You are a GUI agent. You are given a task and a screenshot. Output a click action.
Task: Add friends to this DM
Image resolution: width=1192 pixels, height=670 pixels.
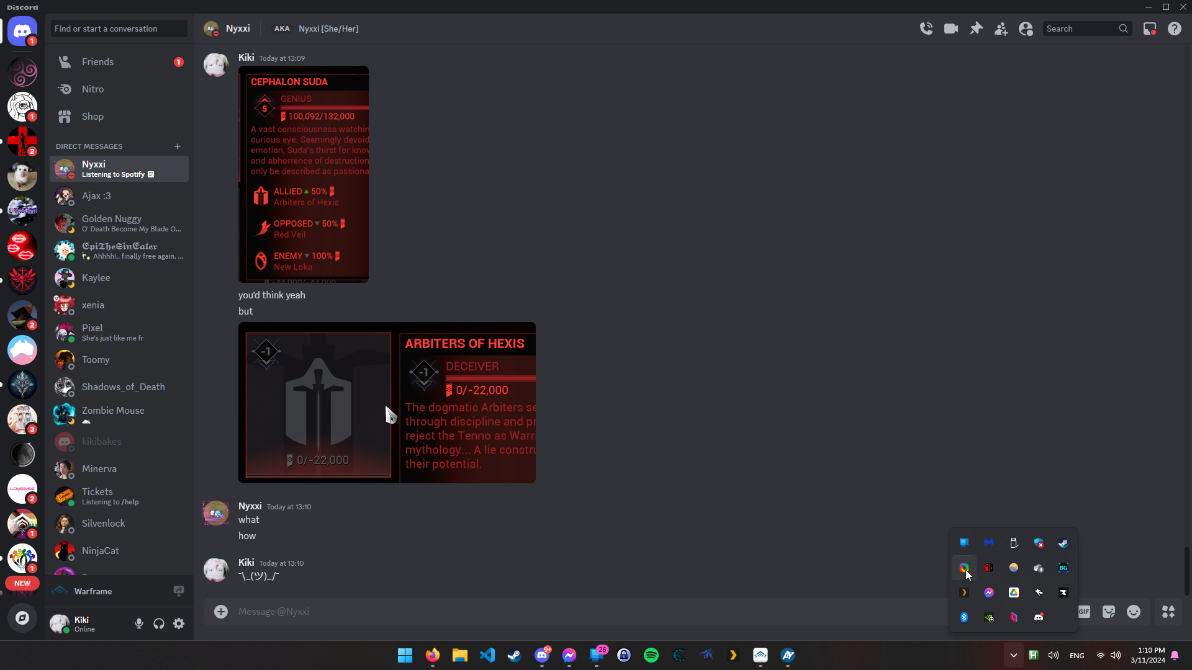pos(1001,29)
